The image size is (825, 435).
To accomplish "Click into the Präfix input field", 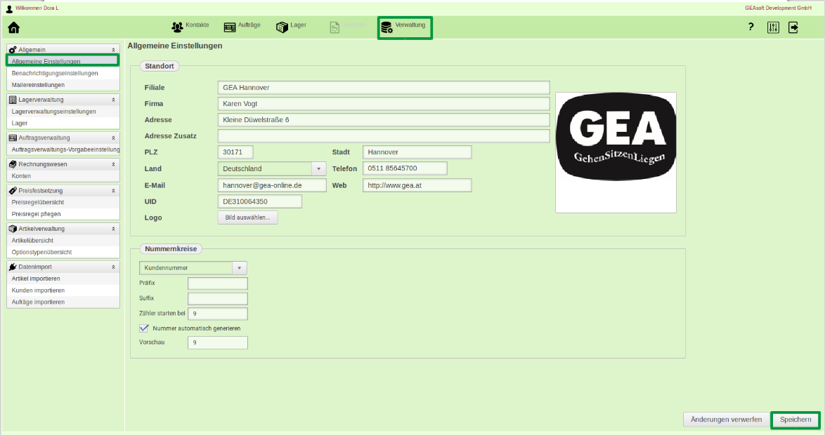I will (218, 283).
